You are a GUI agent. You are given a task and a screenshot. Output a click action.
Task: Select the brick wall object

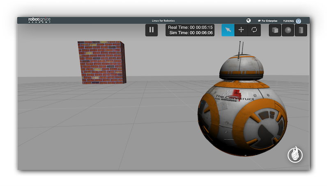coord(102,63)
